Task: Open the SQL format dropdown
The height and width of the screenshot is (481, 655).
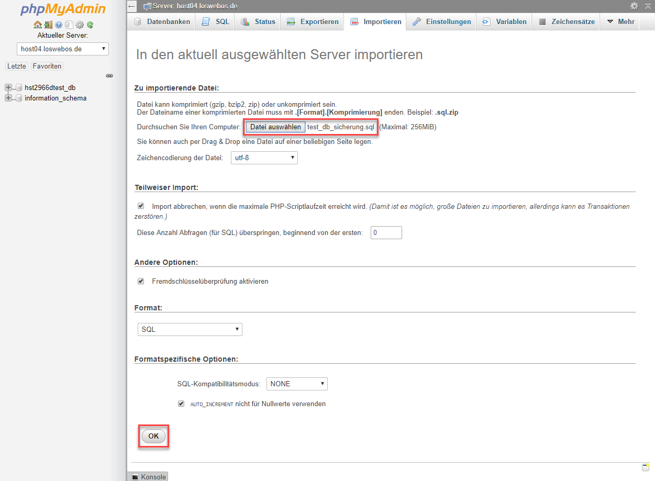Action: pos(190,329)
